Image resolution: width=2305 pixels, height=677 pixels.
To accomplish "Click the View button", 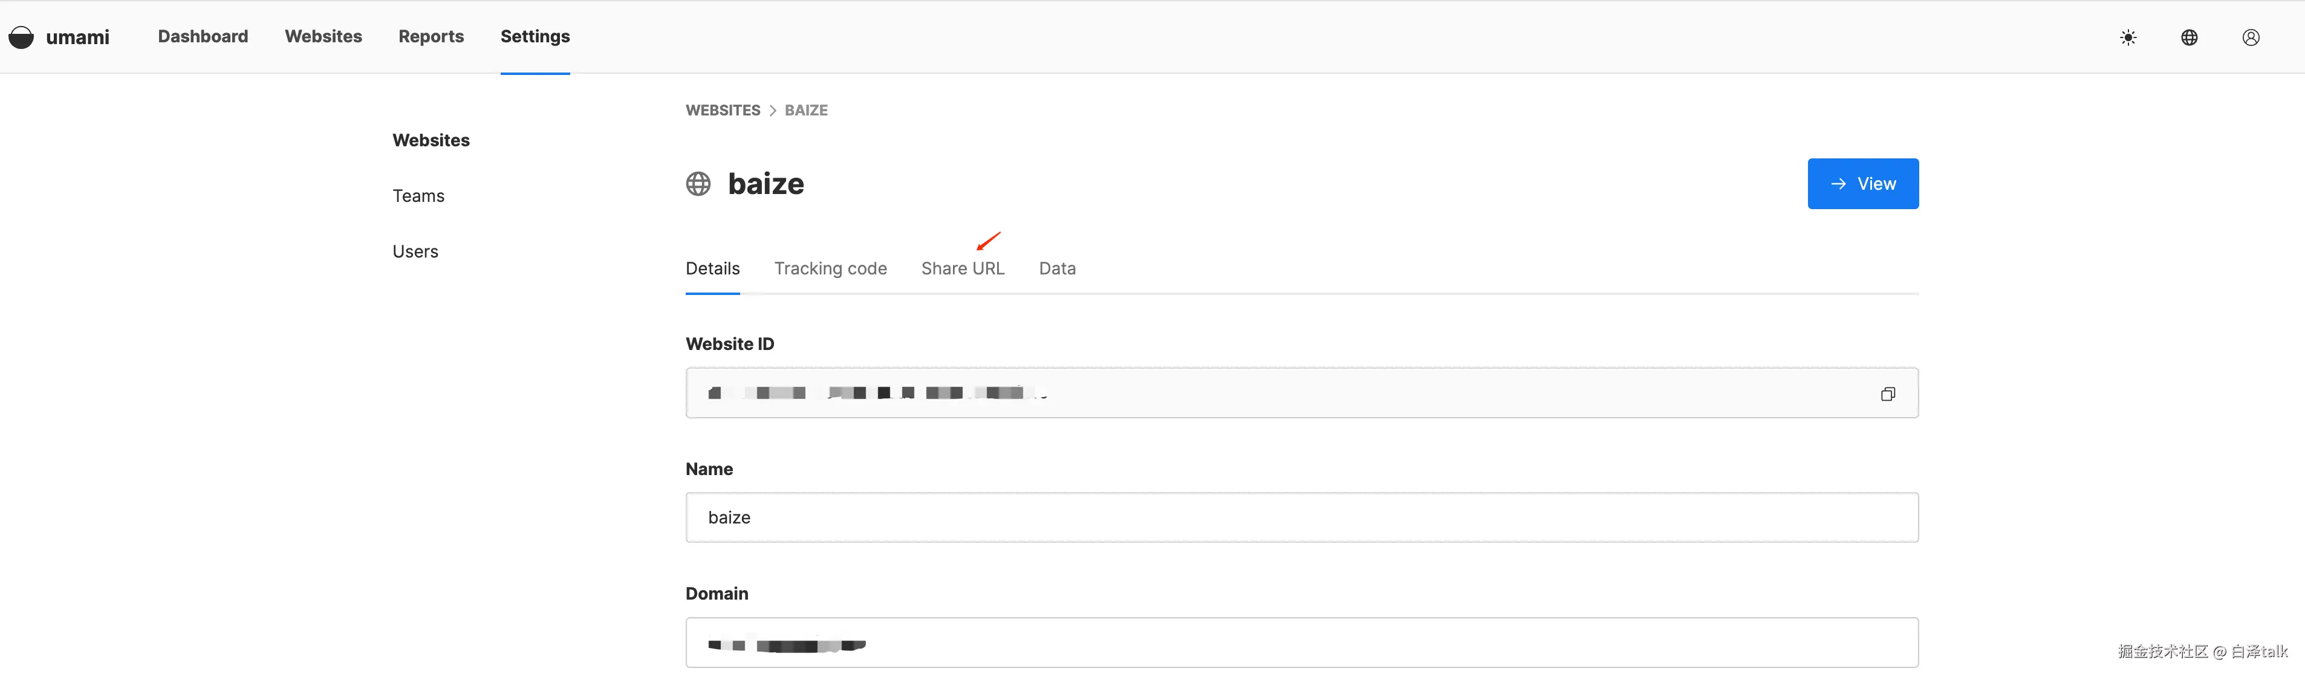I will point(1862,183).
